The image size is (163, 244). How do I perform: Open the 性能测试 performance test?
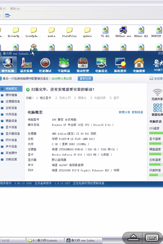45,65
